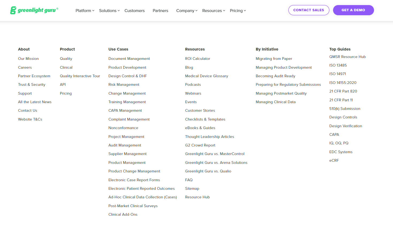Open Website T&Cs link
The width and height of the screenshot is (393, 232).
point(30,119)
